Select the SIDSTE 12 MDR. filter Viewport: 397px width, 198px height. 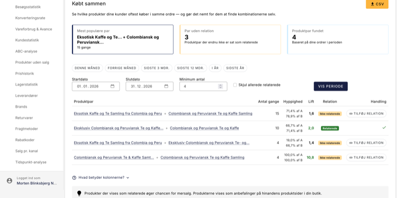[191, 68]
